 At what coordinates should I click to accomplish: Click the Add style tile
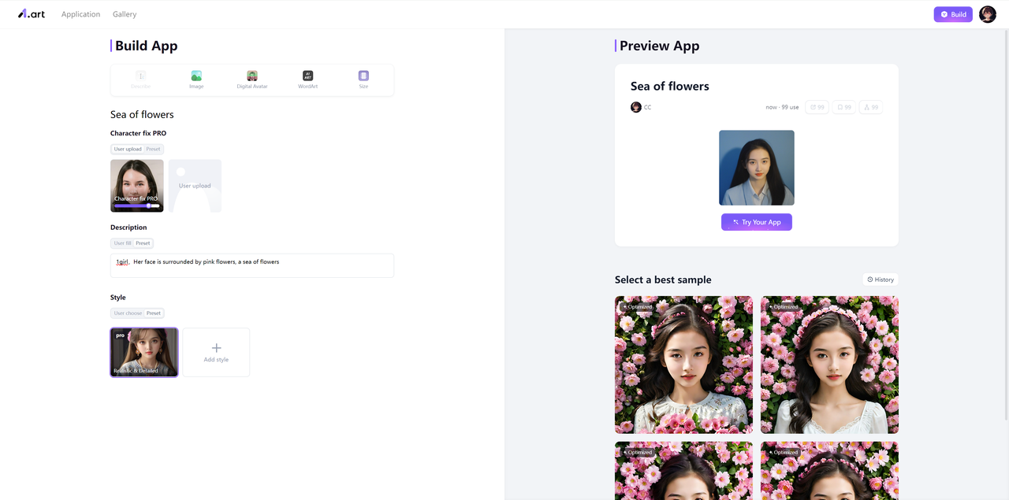(216, 352)
